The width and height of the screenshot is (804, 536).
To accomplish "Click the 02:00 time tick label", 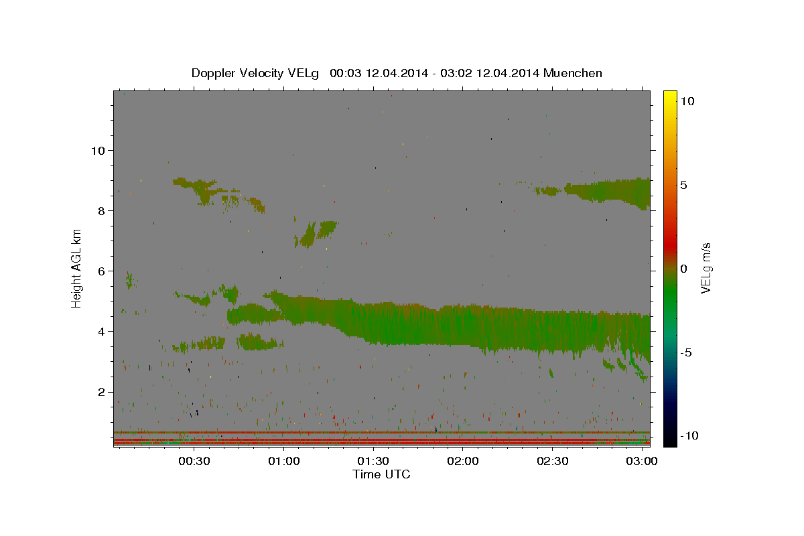I will coord(463,461).
